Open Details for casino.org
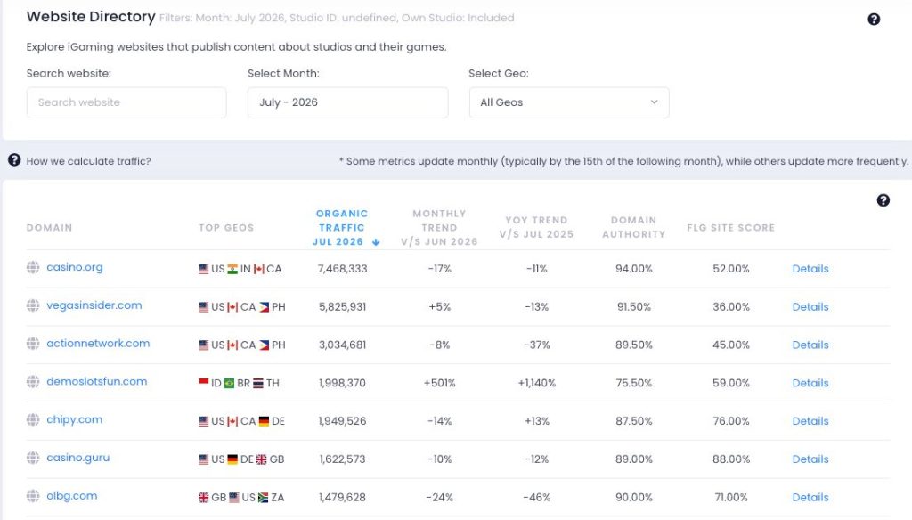Screen dimensions: 912x520 810,269
